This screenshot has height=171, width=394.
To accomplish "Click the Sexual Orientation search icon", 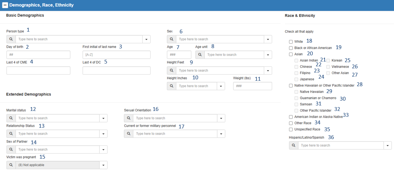I will tap(128, 118).
